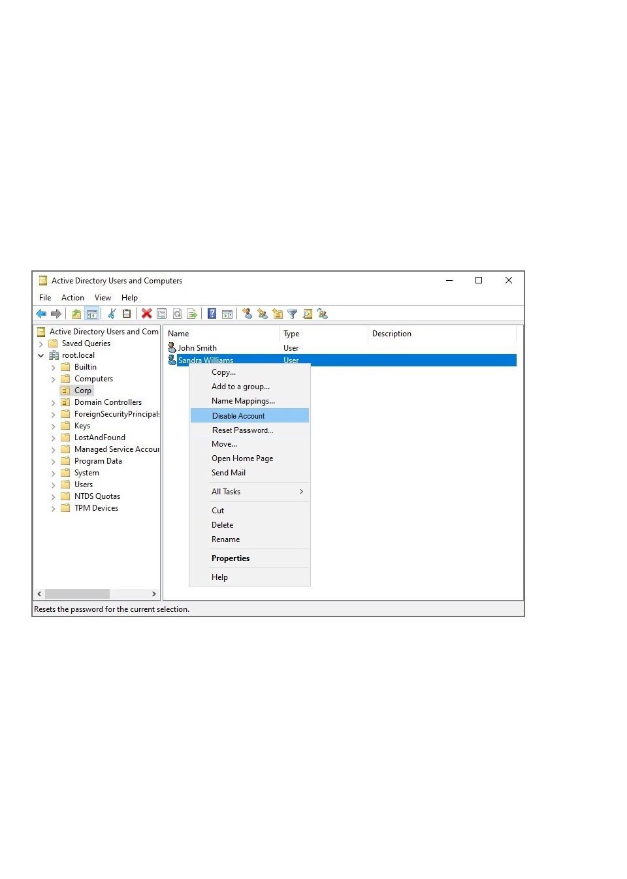Image resolution: width=627 pixels, height=879 pixels.
Task: Click the Domain Controllers folder icon
Action: [x=65, y=402]
